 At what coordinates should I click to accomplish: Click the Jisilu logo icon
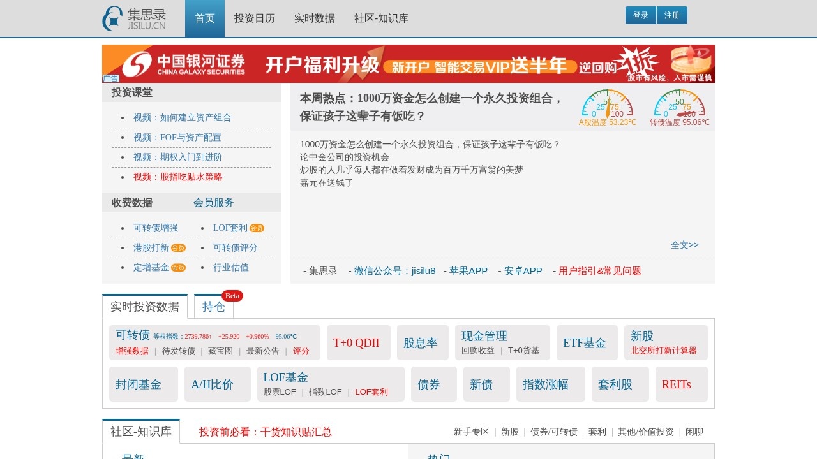click(111, 18)
